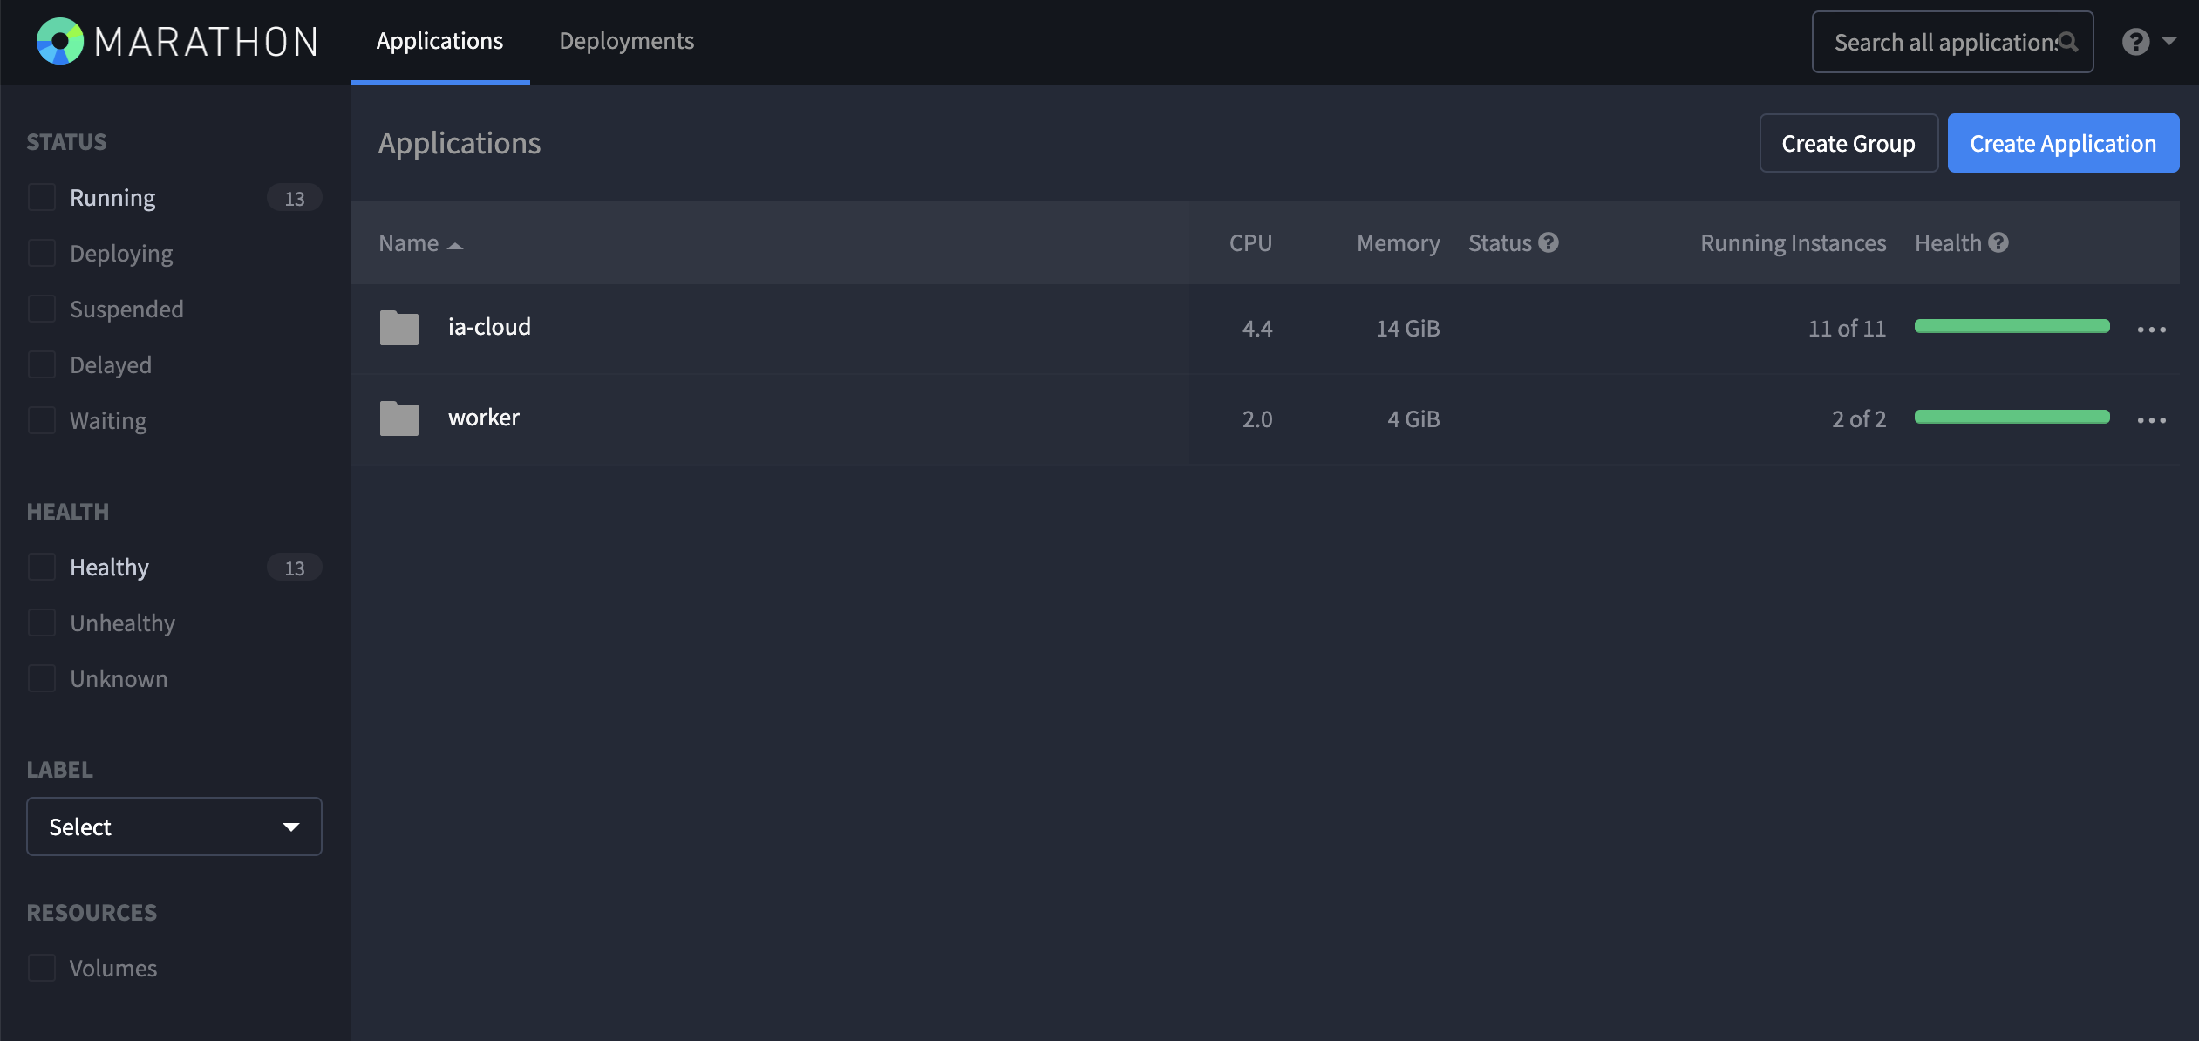
Task: Open the help question mark menu
Action: click(2135, 42)
